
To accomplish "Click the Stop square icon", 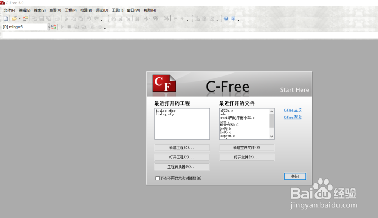I will point(69,27).
